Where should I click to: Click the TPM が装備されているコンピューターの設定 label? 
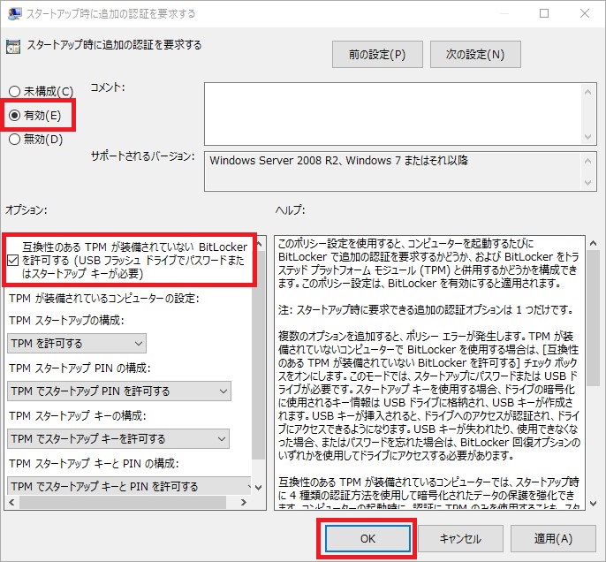click(104, 299)
